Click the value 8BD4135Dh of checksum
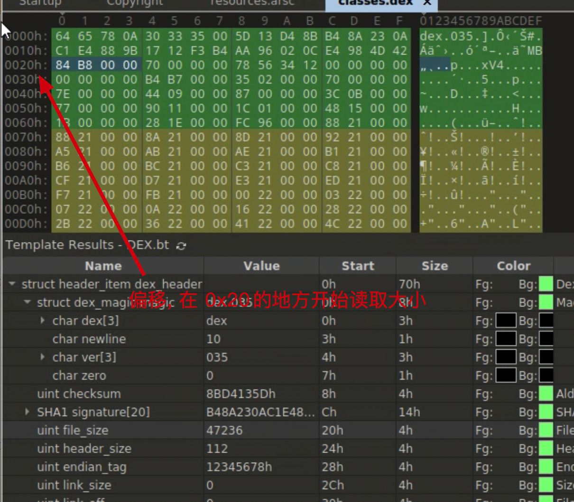This screenshot has width=574, height=502. click(241, 394)
